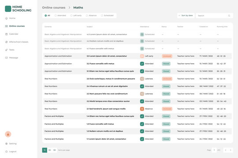Click the search magnifier icon
Screen dimensions: 238x158
pos(229,15)
